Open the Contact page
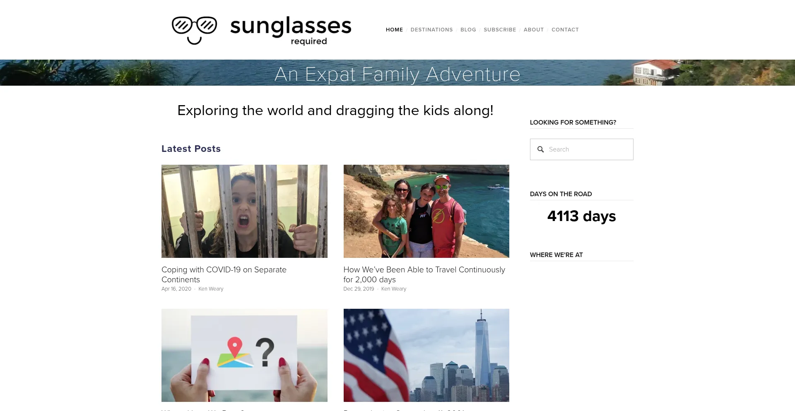This screenshot has height=411, width=795. click(x=565, y=30)
